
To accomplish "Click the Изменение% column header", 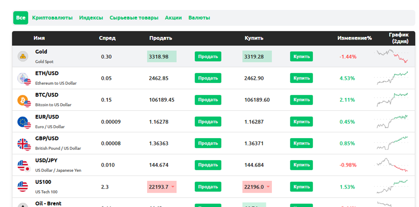I will (x=354, y=38).
